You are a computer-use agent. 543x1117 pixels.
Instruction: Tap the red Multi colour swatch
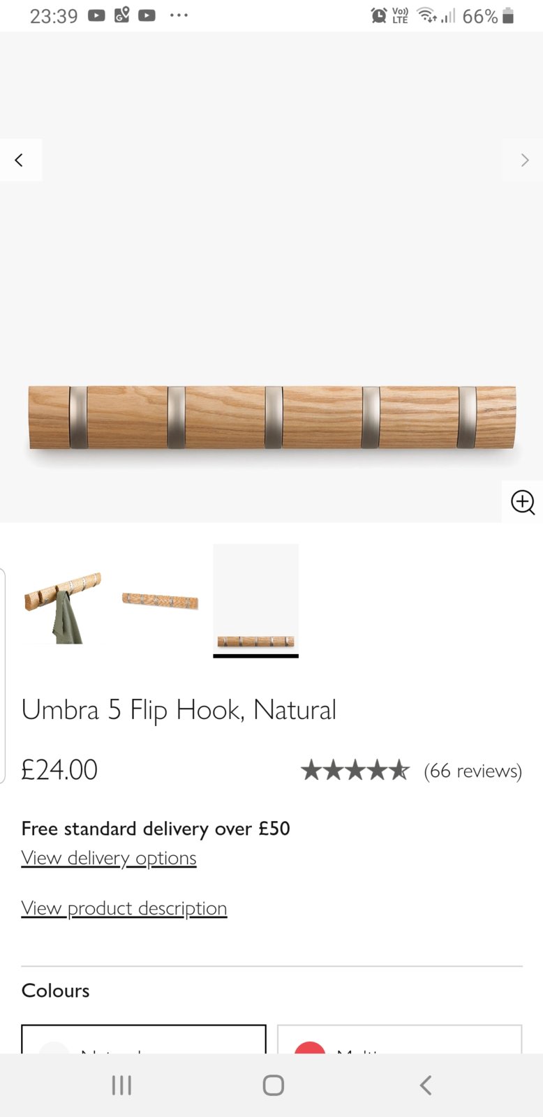(x=310, y=1047)
